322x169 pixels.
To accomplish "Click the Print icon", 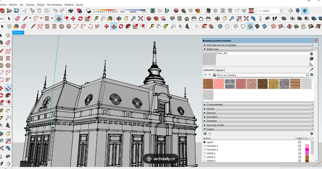I will 71,11.
